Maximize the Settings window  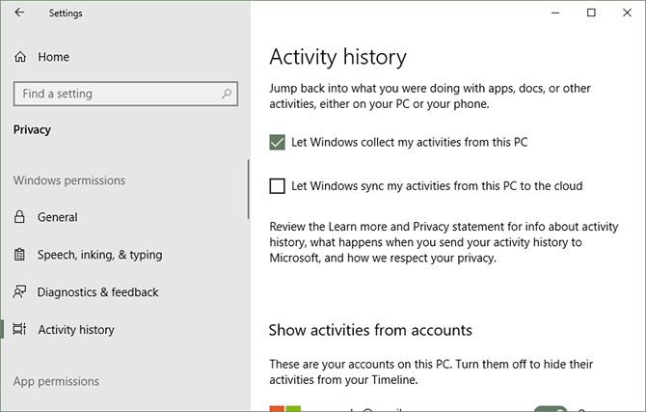click(591, 13)
